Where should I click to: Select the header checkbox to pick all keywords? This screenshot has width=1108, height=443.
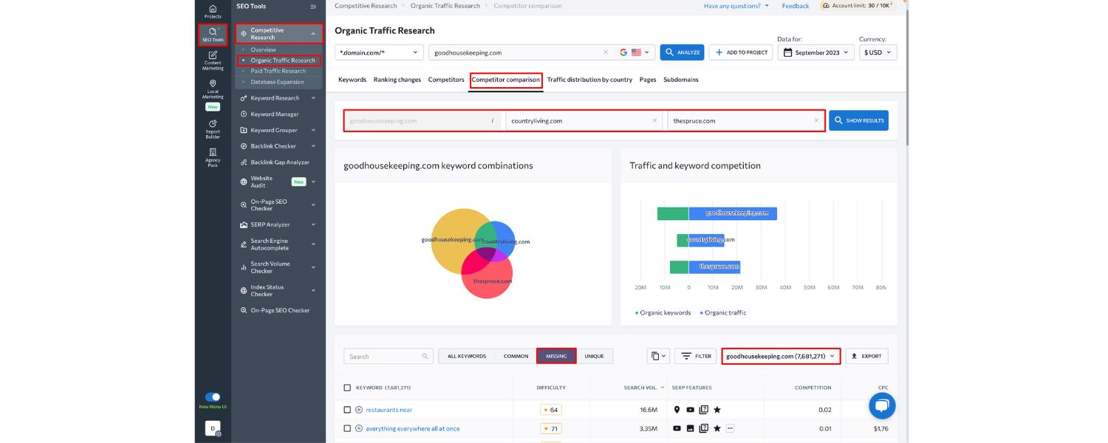tap(346, 387)
